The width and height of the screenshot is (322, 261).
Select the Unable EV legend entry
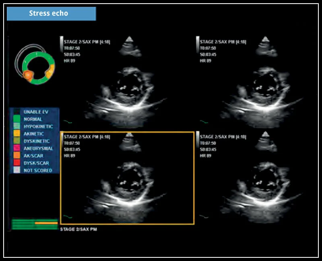17,112
